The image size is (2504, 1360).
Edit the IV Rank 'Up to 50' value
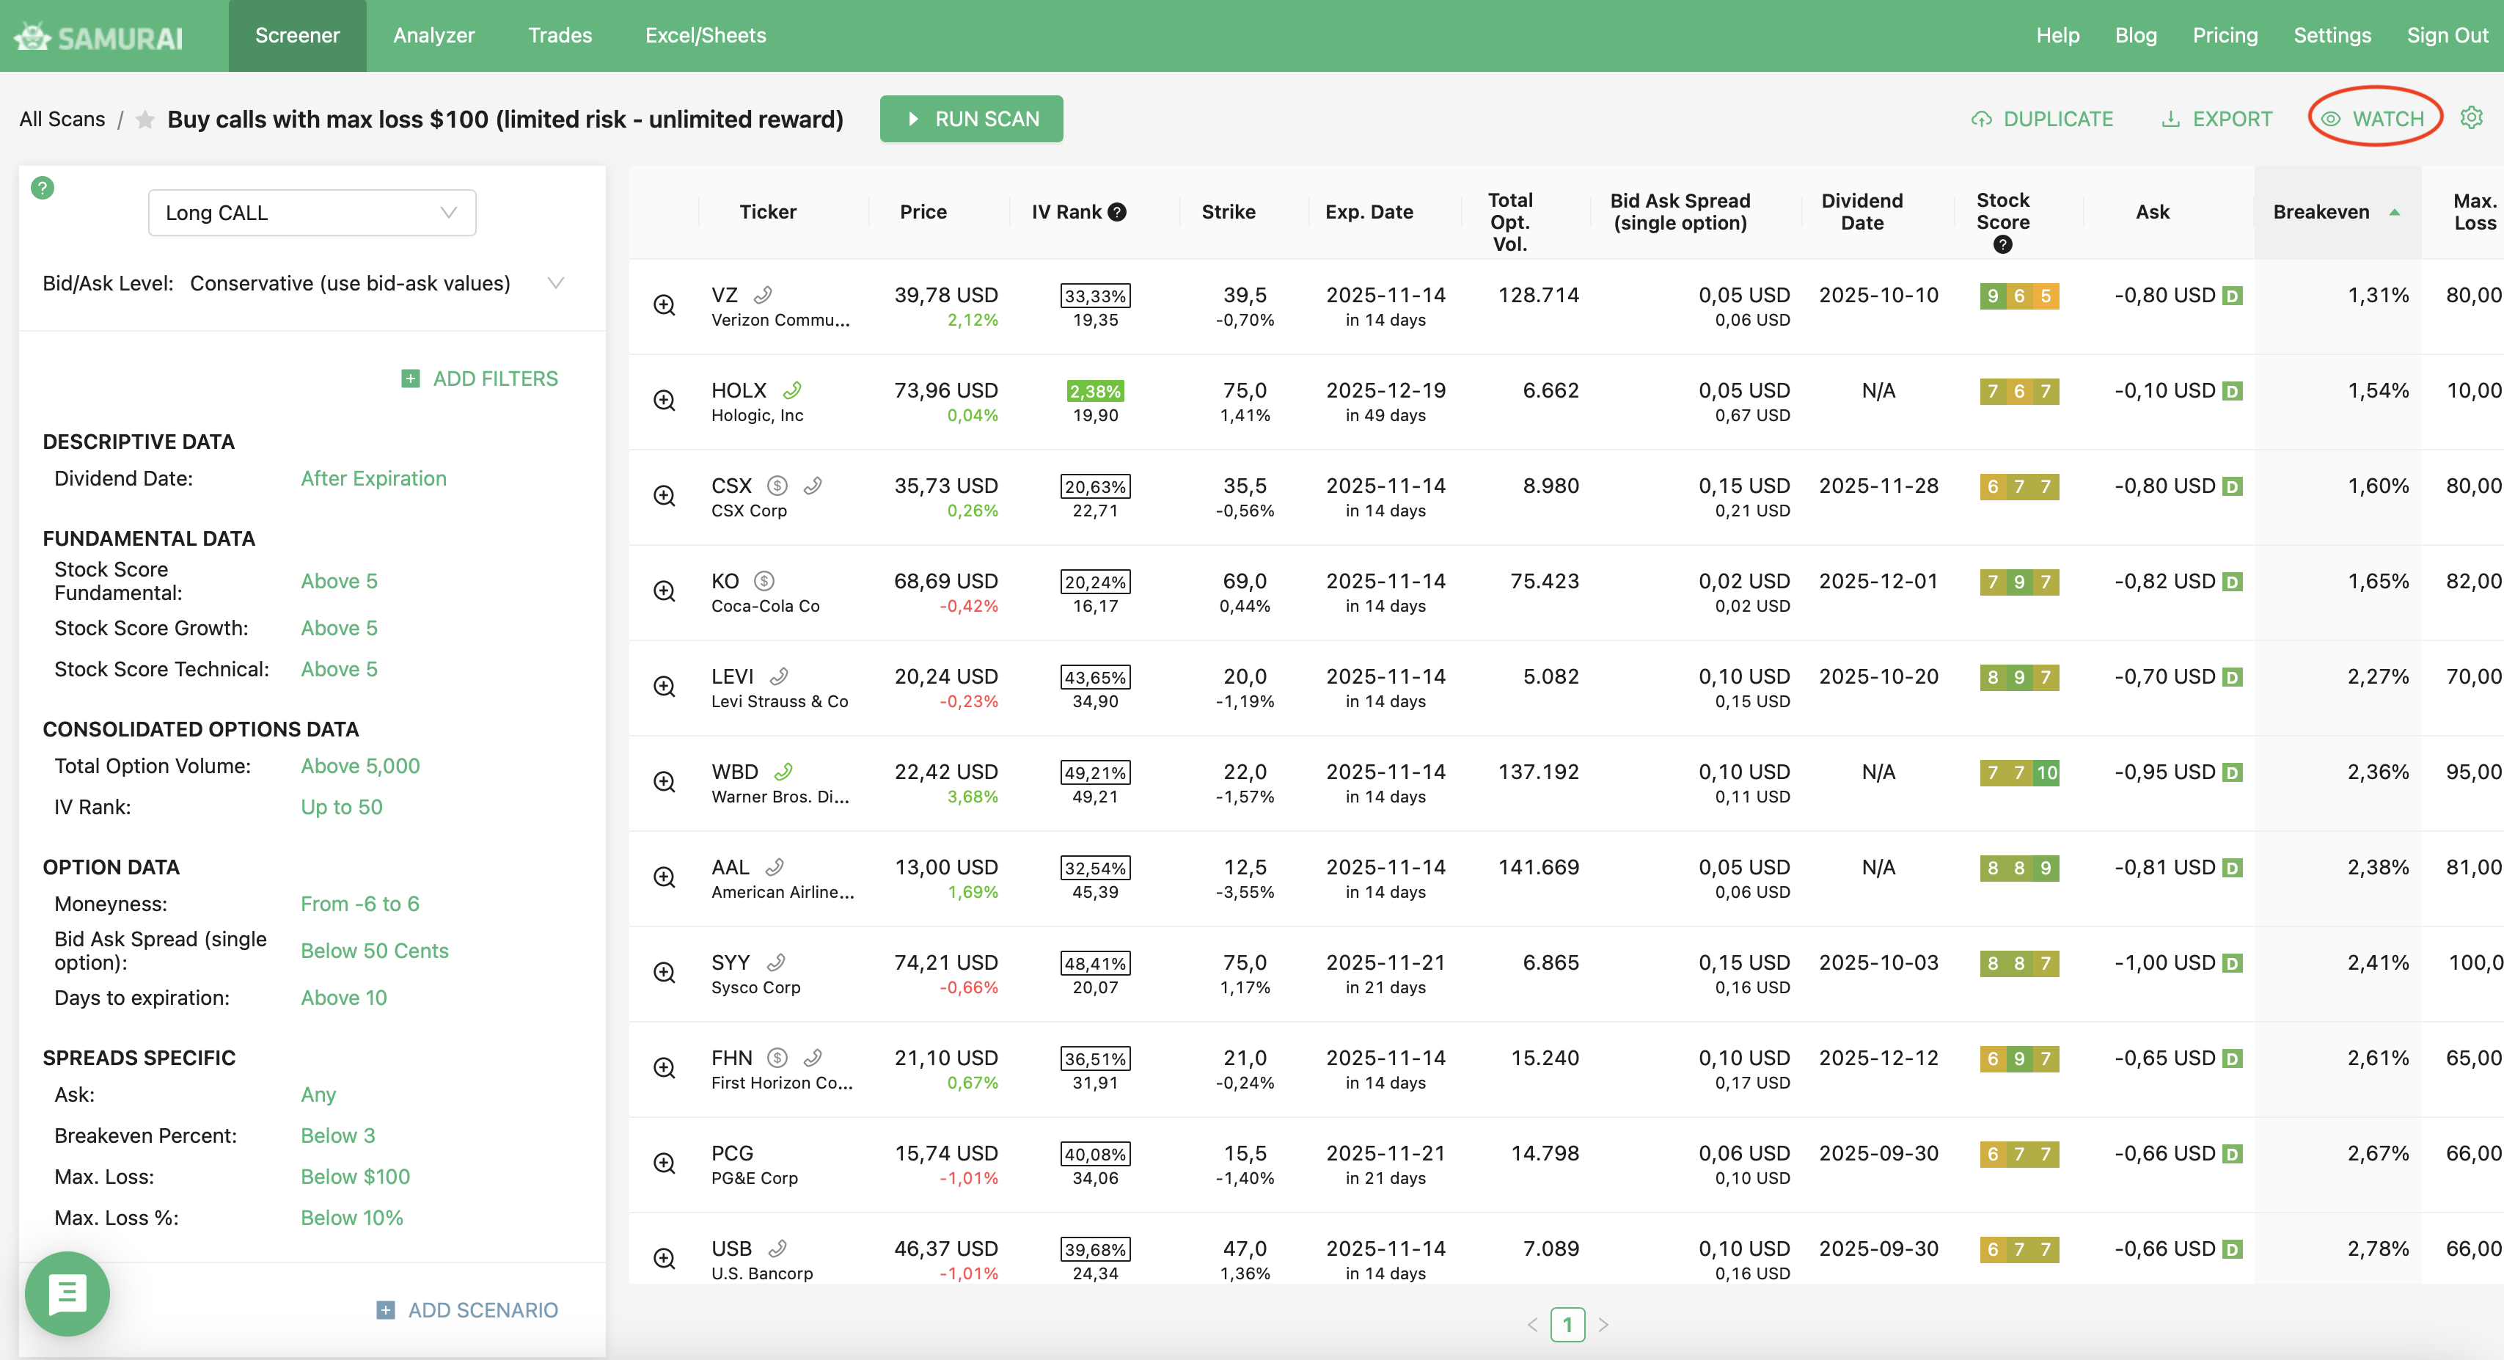coord(341,807)
